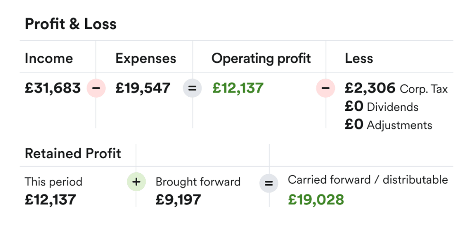The width and height of the screenshot is (473, 236).
Task: Click the minus icon beside Corp. Tax amount
Action: (325, 88)
